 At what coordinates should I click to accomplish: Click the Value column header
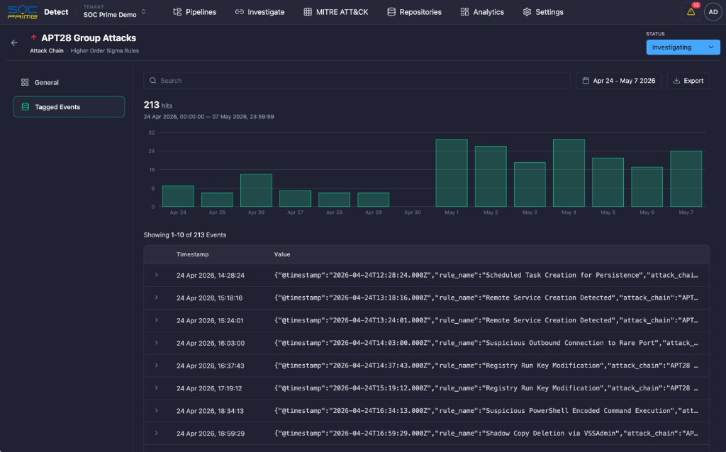tap(282, 254)
